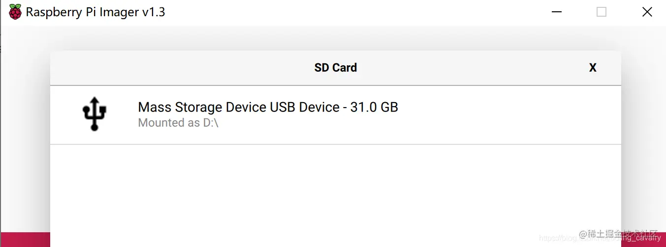Image resolution: width=666 pixels, height=247 pixels.
Task: Click blank right side of the device row
Action: coord(517,114)
